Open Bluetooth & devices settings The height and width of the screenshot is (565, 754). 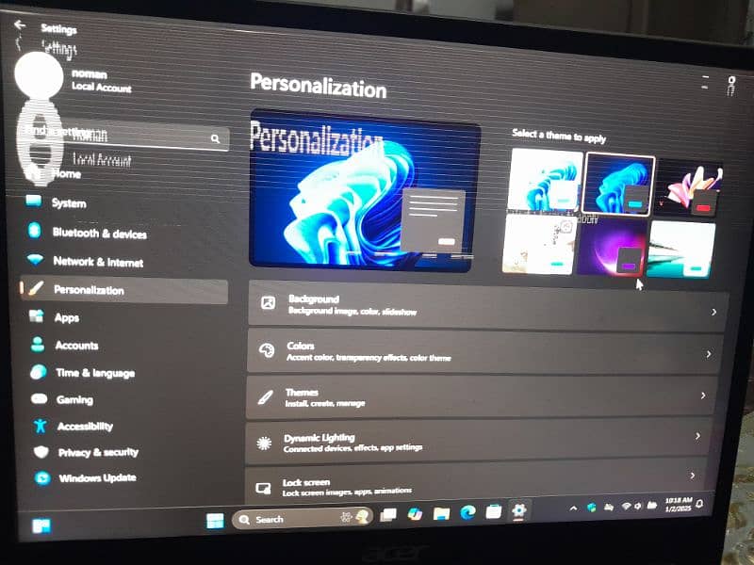99,233
